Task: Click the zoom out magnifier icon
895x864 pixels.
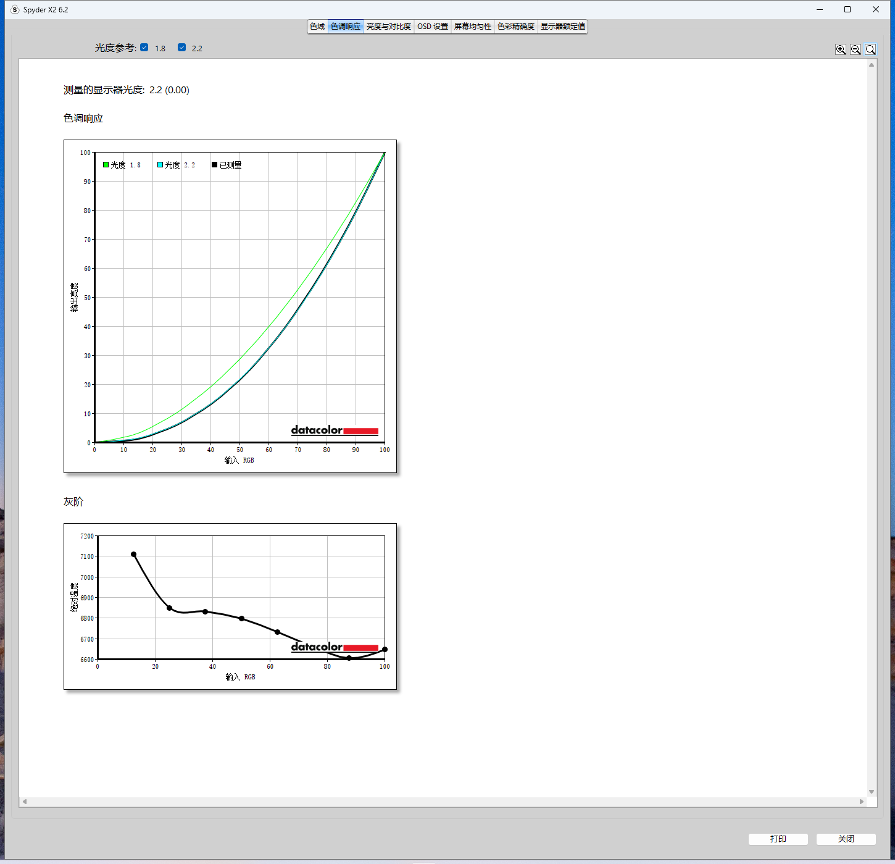Action: [855, 49]
